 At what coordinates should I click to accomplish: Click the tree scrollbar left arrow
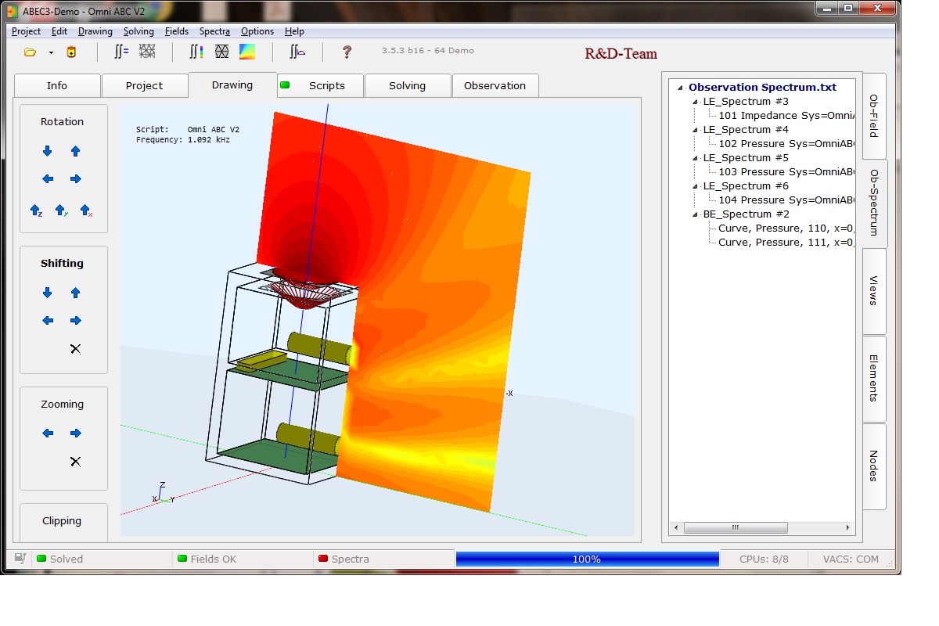(x=675, y=528)
